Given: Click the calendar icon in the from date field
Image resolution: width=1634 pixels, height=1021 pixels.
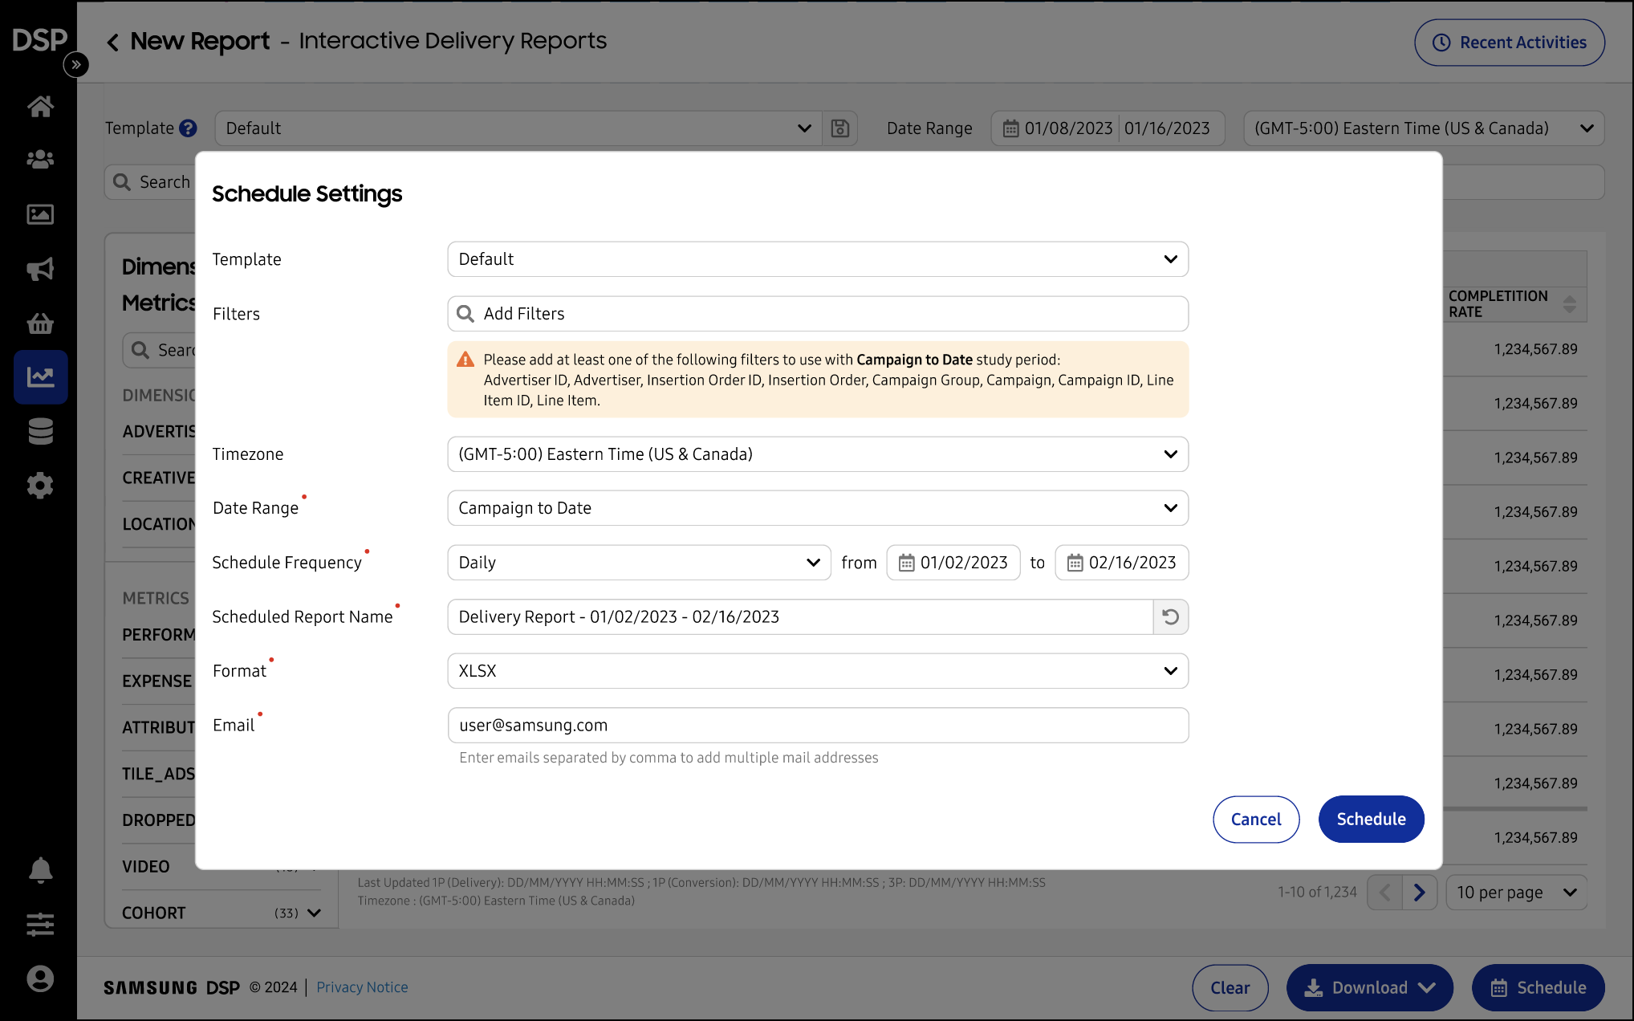Looking at the screenshot, I should pyautogui.click(x=906, y=563).
